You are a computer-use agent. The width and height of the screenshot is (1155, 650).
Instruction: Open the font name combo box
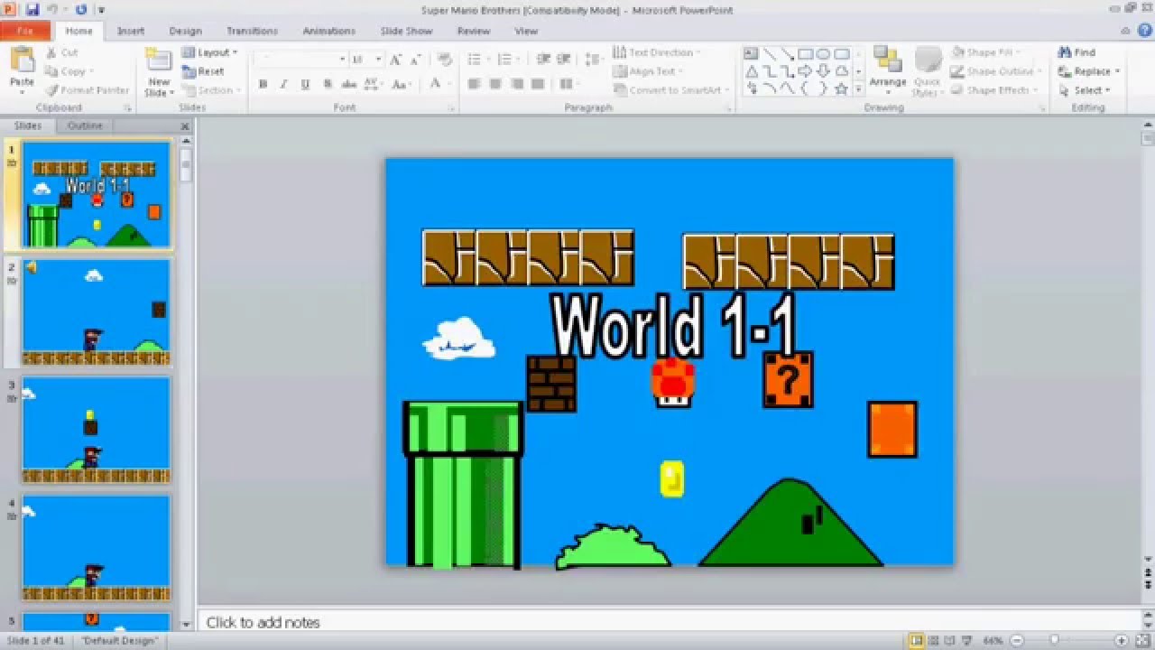[x=300, y=59]
